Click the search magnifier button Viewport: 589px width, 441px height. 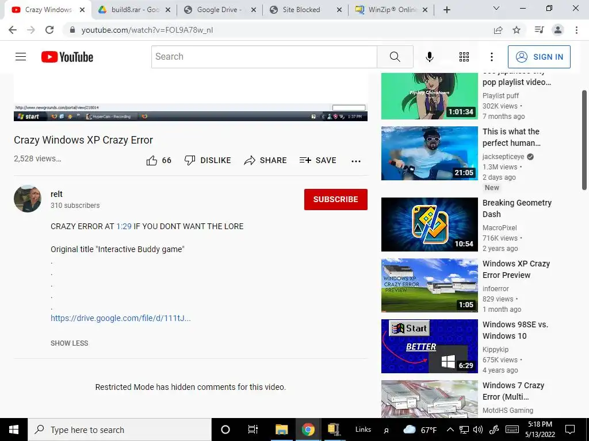[395, 57]
